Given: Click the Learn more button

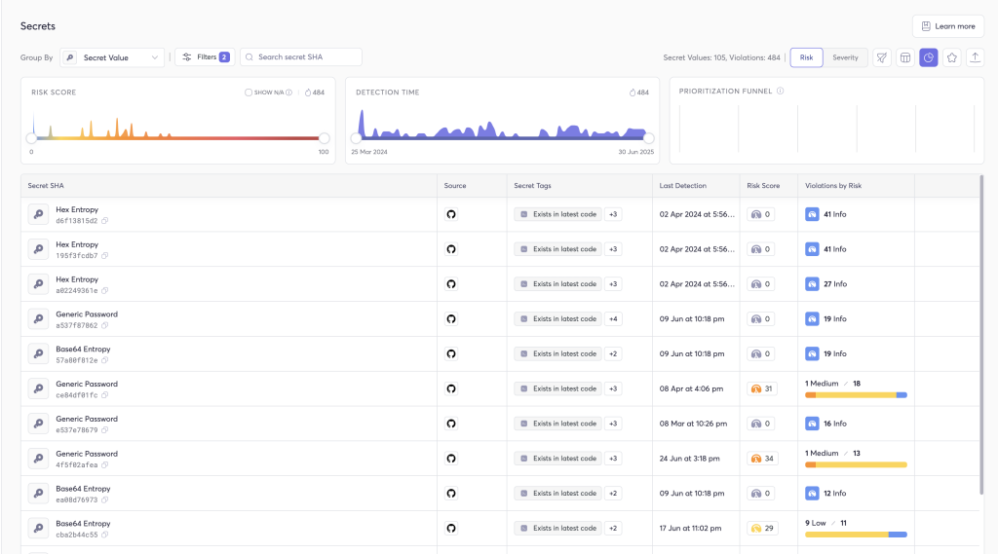Looking at the screenshot, I should tap(947, 26).
